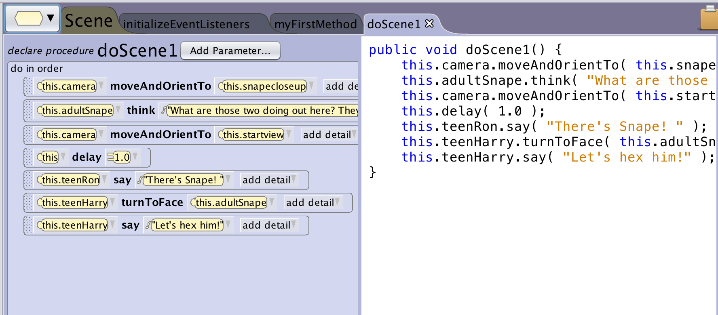Open this.snapecloseup argument dropdown
Screen dimensions: 718x315
311,86
